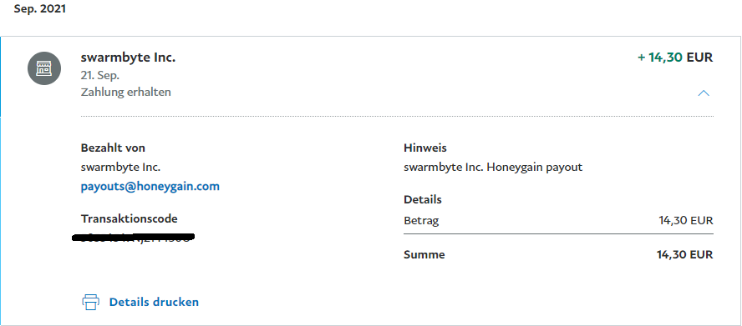
Task: Click swarmbyte Inc. under Bezahlt von
Action: point(120,168)
